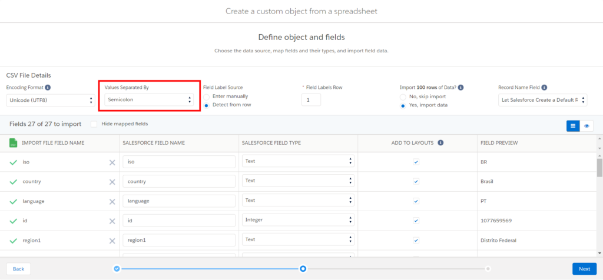Viewport: 603px width, 280px height.
Task: Click the Import File Field Name header
Action: 53,143
